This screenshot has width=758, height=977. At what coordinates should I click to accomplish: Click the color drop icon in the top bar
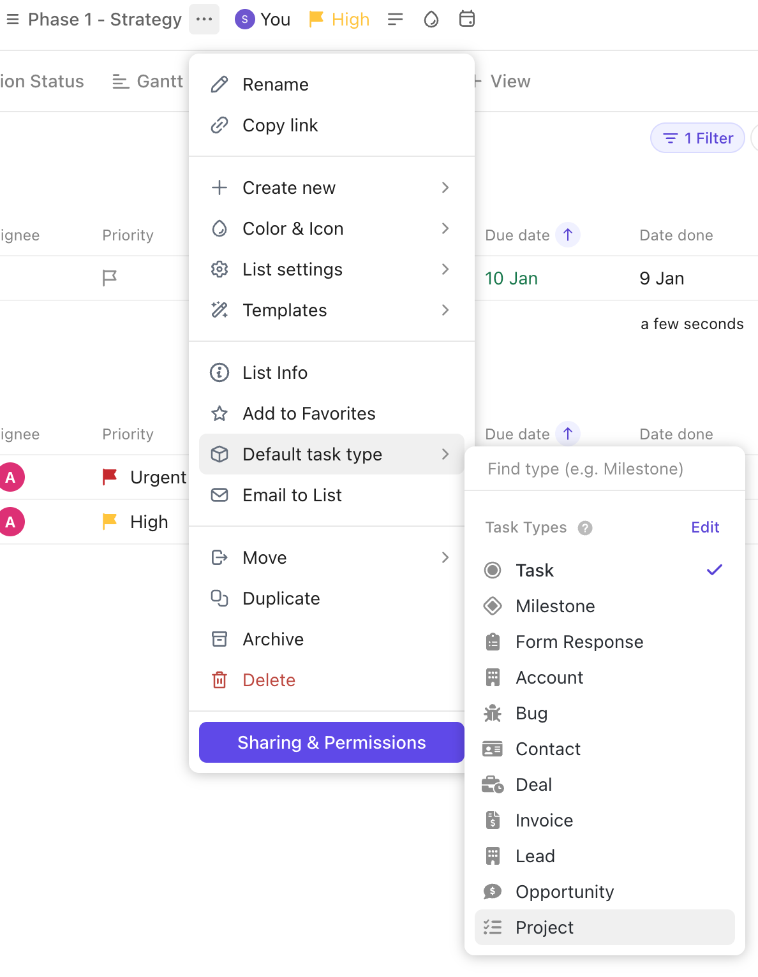(431, 19)
